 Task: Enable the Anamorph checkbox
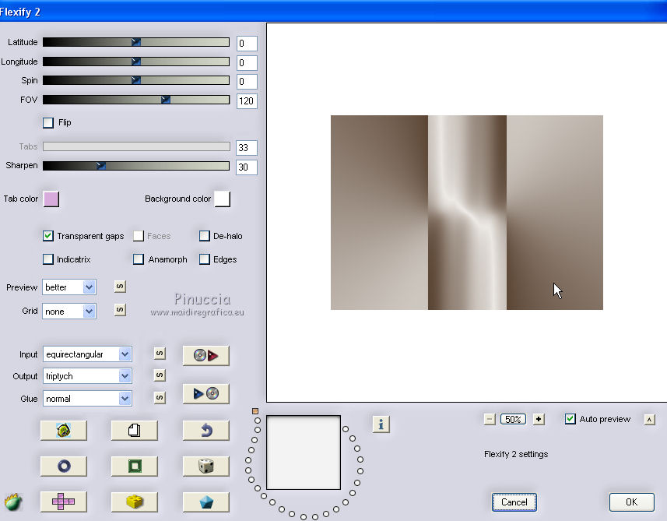tap(139, 259)
